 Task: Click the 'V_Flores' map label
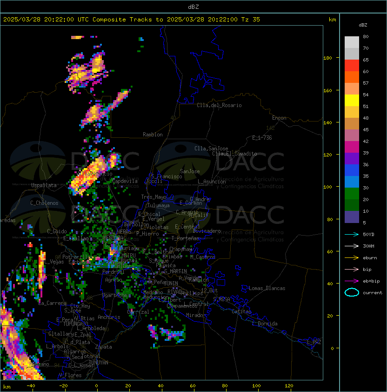70,375
